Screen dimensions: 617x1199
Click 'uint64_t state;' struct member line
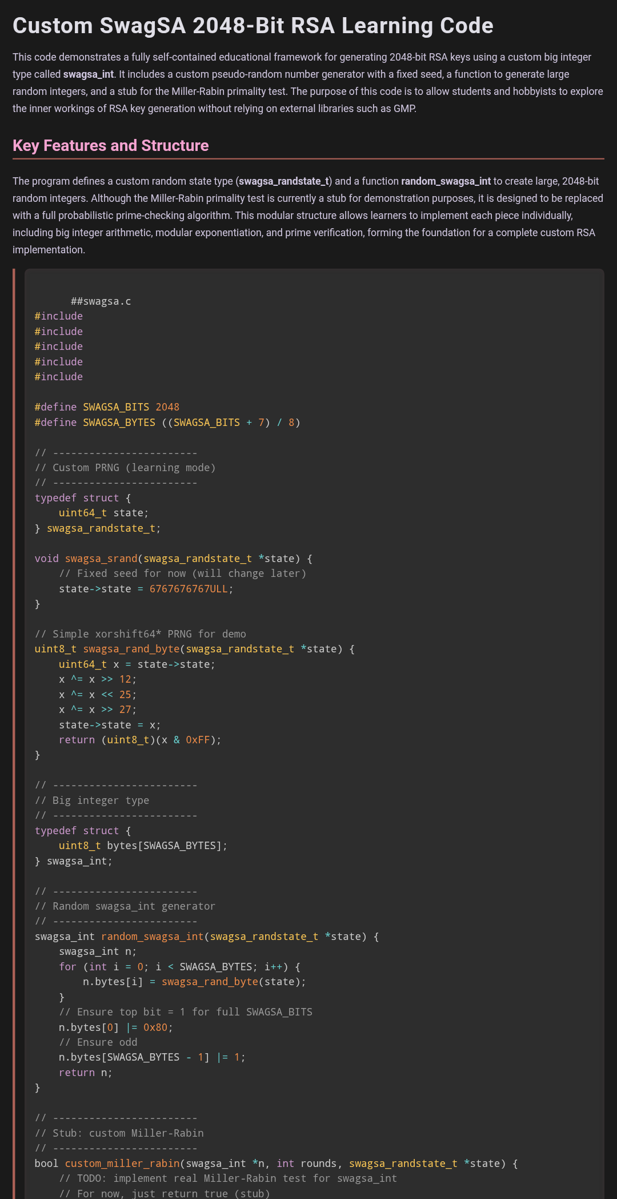104,513
